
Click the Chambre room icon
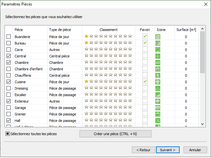[158, 63]
